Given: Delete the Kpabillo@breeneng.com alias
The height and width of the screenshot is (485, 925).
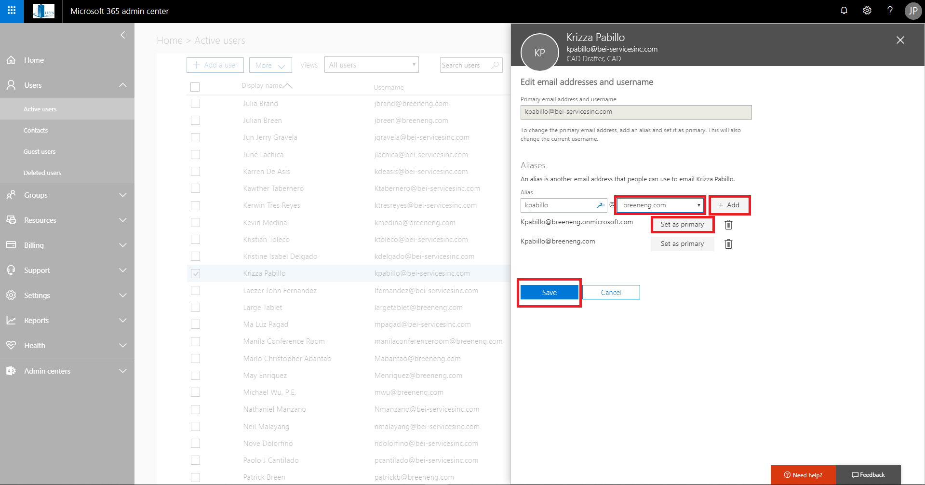Looking at the screenshot, I should (728, 244).
